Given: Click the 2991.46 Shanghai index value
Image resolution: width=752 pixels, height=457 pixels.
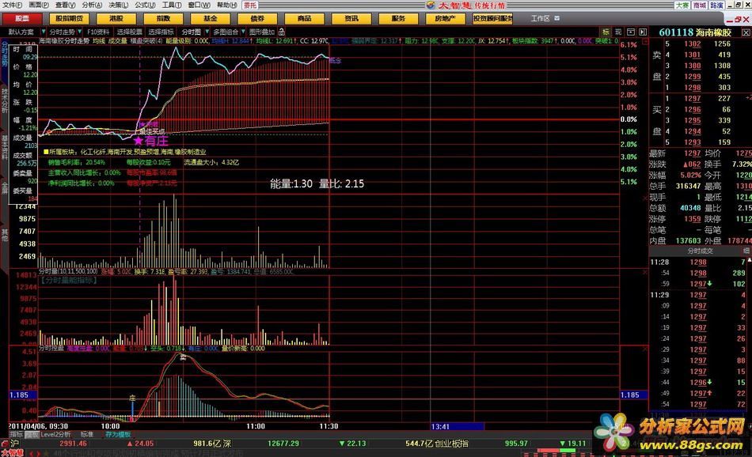Looking at the screenshot, I should click(x=74, y=444).
